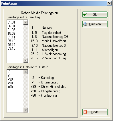This screenshot has width=113, height=121.
Task: Select the 25.12 list entry
Action: click(x=15, y=41)
